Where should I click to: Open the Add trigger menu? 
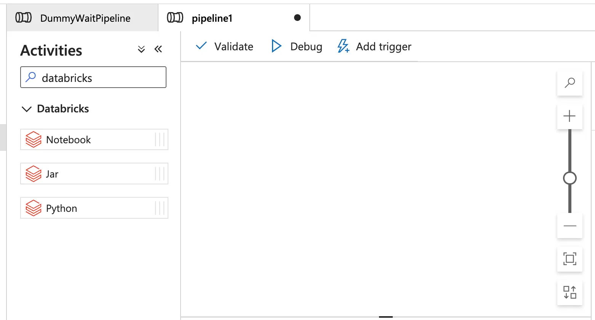[x=374, y=46]
